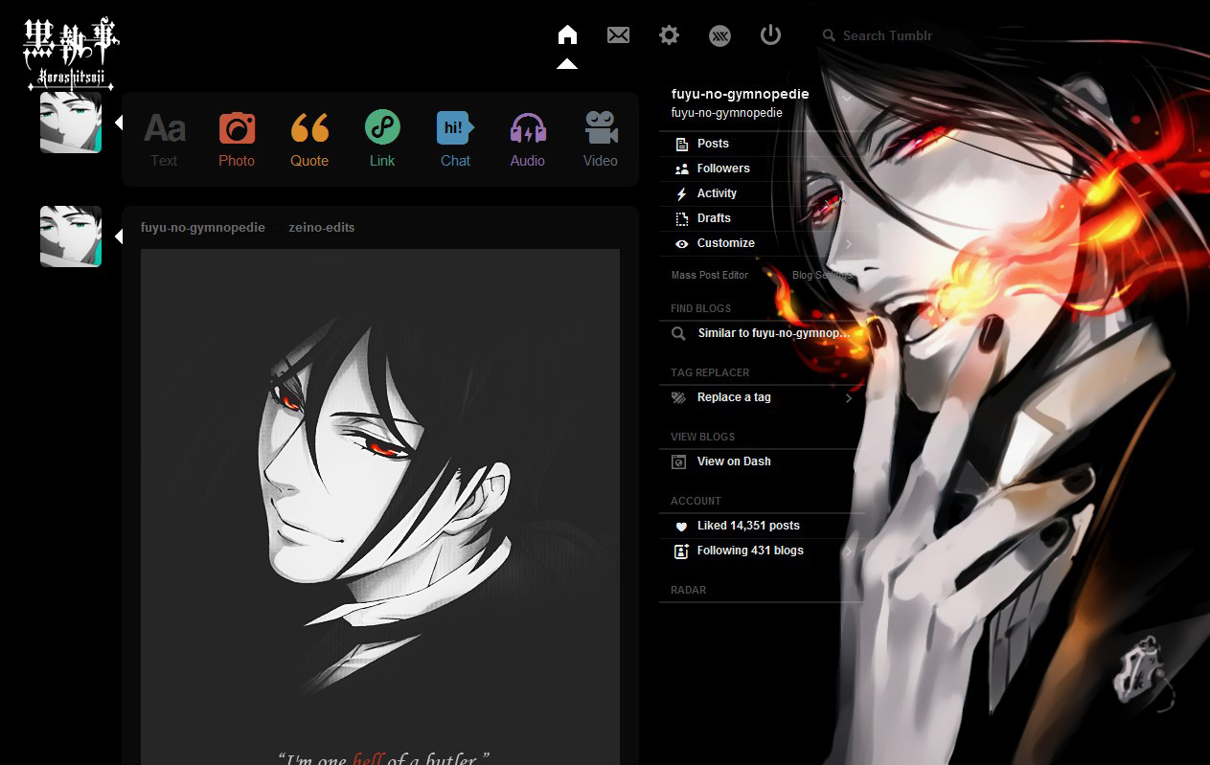Create a new Photo post
1210x765 pixels.
tap(237, 139)
